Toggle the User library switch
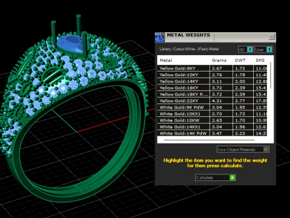The image size is (290, 218). pyautogui.click(x=263, y=50)
